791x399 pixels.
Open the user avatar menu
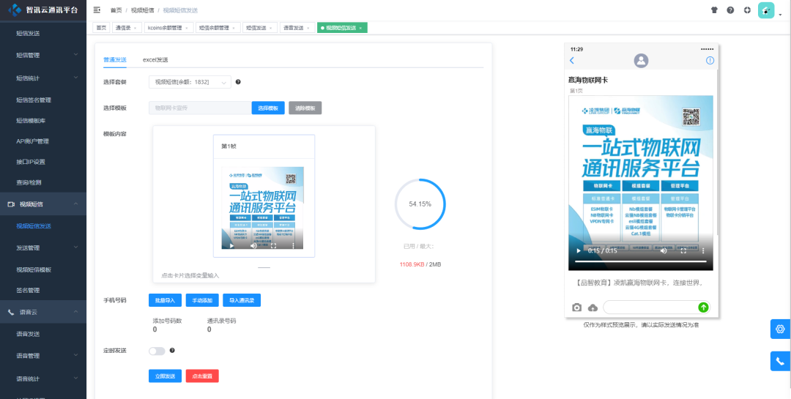(x=766, y=10)
